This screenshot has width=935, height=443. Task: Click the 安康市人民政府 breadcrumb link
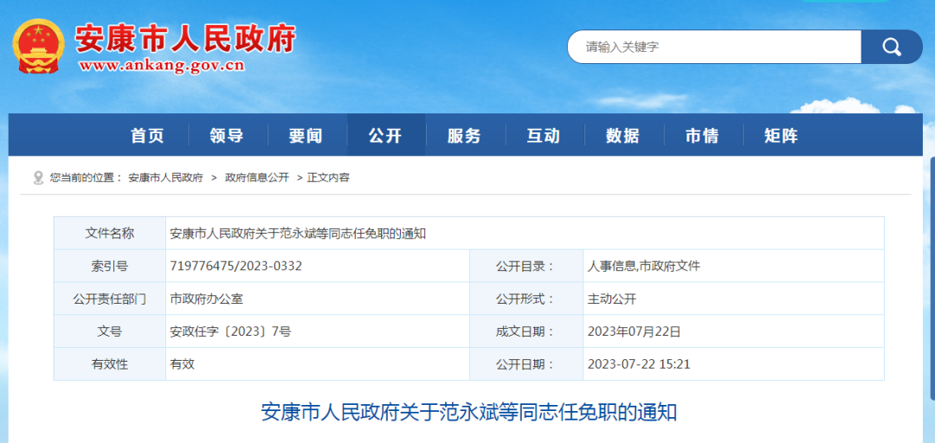[165, 177]
